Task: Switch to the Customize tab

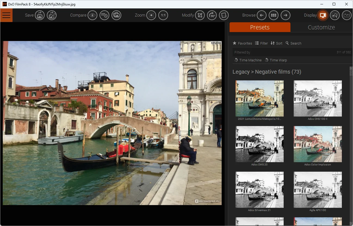Action: tap(321, 27)
